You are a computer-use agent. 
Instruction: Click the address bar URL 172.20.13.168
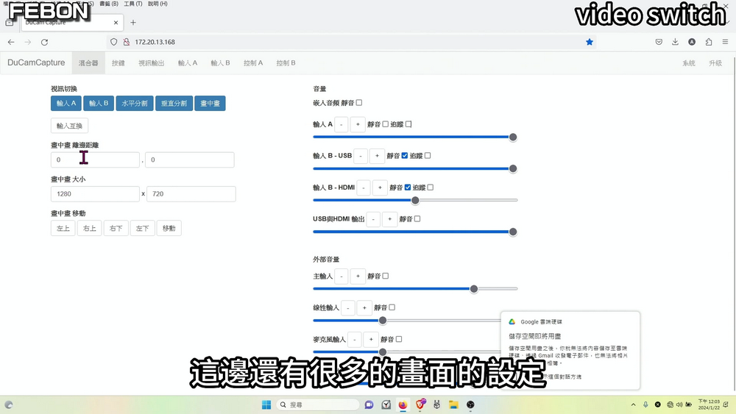155,42
